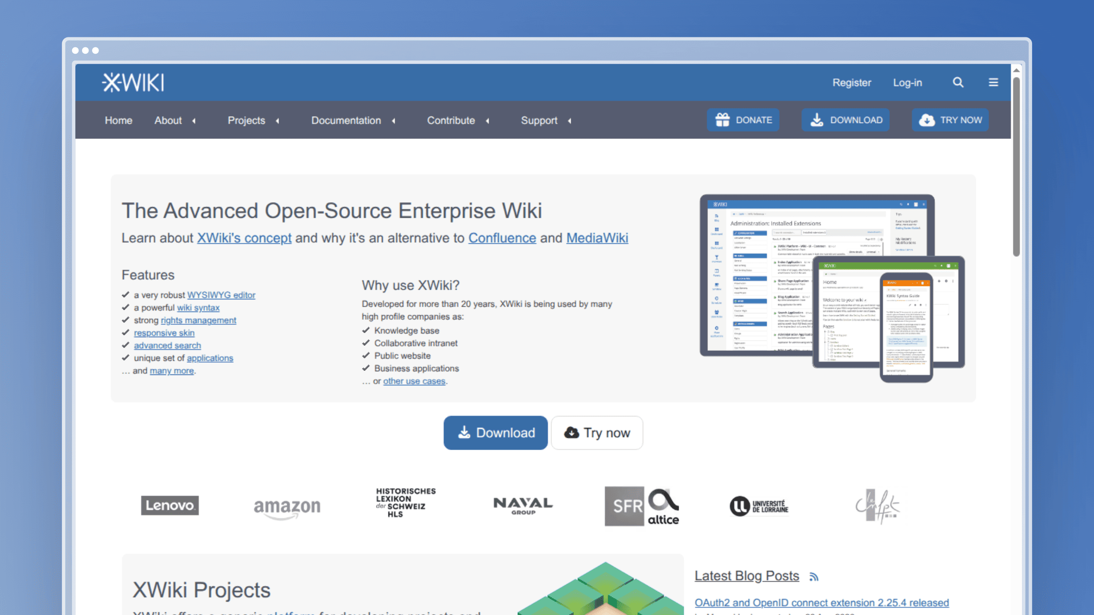Open the Projects menu
Screen dimensions: 1094x615
point(246,121)
